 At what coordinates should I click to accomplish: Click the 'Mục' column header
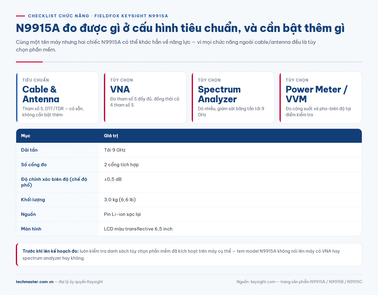[x=26, y=136]
